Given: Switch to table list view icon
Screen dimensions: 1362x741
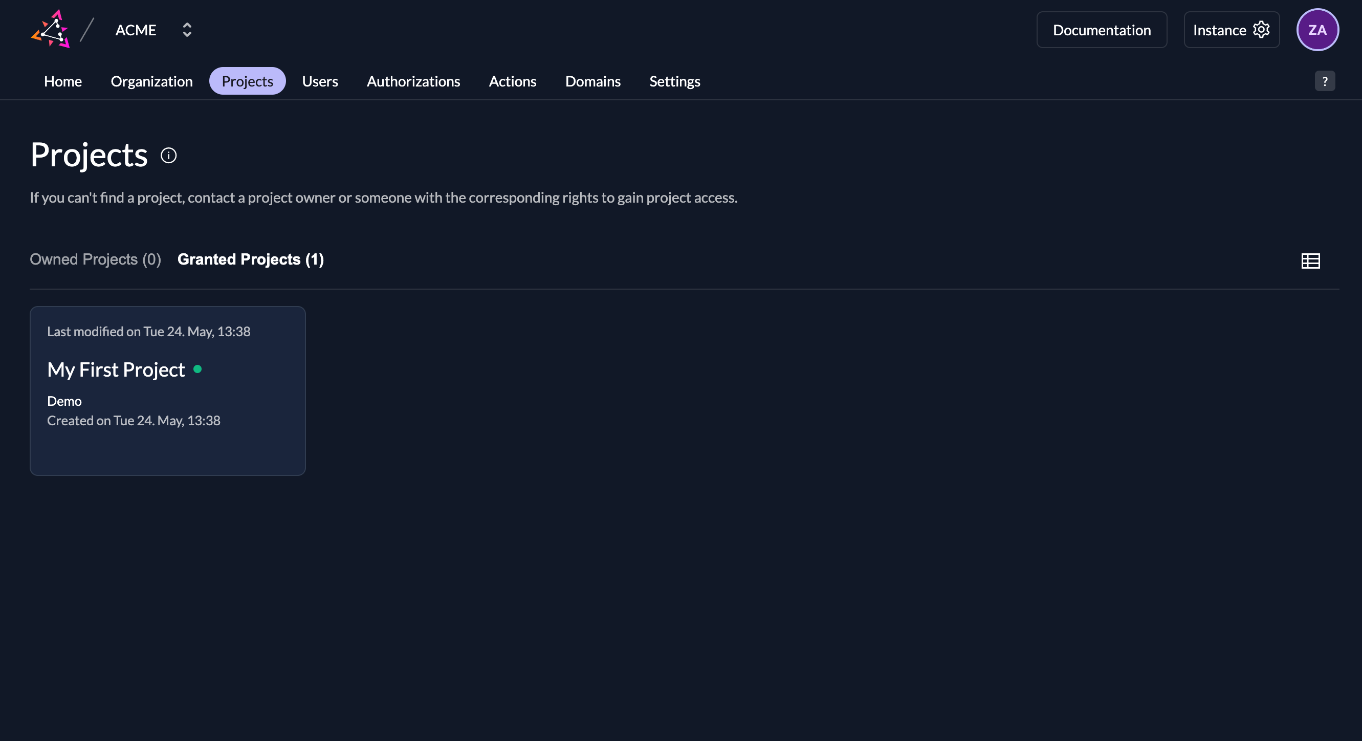Looking at the screenshot, I should click(x=1310, y=261).
